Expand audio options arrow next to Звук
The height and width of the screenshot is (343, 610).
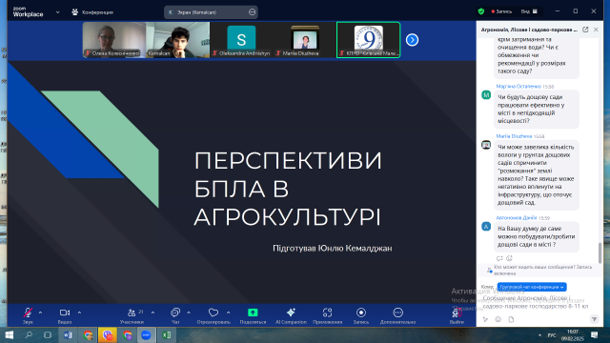click(40, 313)
